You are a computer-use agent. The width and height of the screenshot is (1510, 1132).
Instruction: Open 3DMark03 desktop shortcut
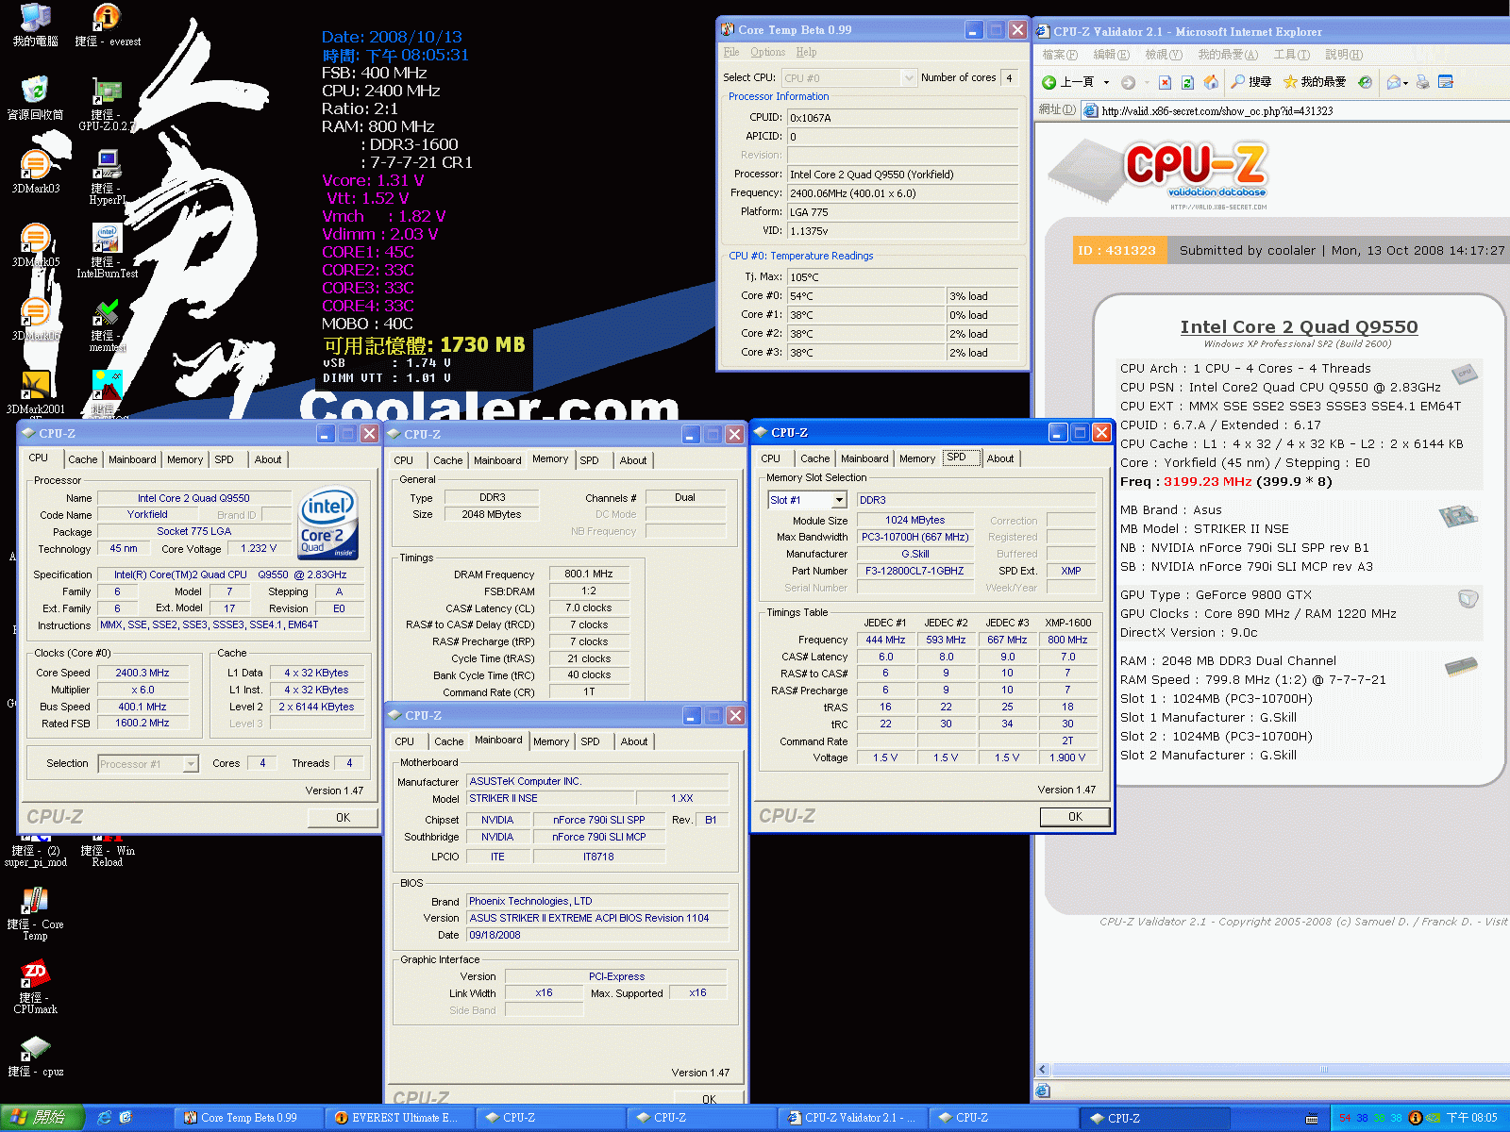[35, 172]
